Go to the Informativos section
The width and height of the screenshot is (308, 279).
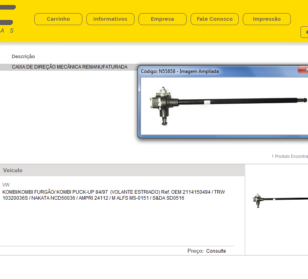110,19
